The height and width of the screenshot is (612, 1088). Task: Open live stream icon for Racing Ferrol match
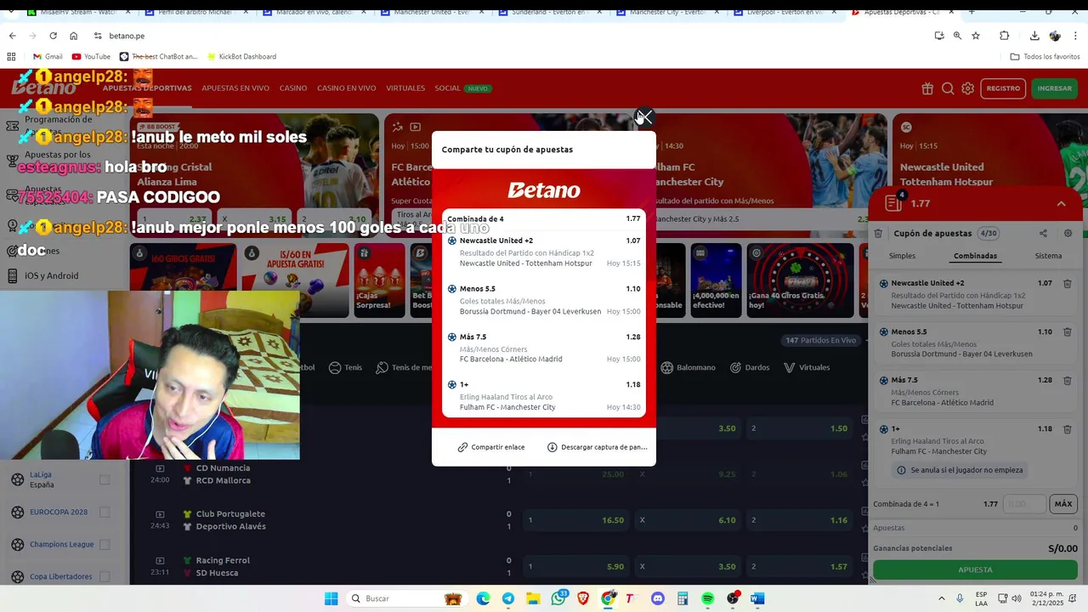coord(160,560)
